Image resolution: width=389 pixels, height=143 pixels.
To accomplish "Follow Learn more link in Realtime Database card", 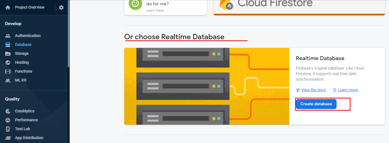I will (x=348, y=90).
